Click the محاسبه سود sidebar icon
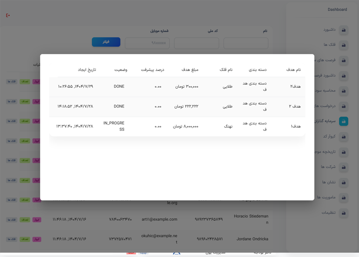359x257 pixels. pos(344,91)
